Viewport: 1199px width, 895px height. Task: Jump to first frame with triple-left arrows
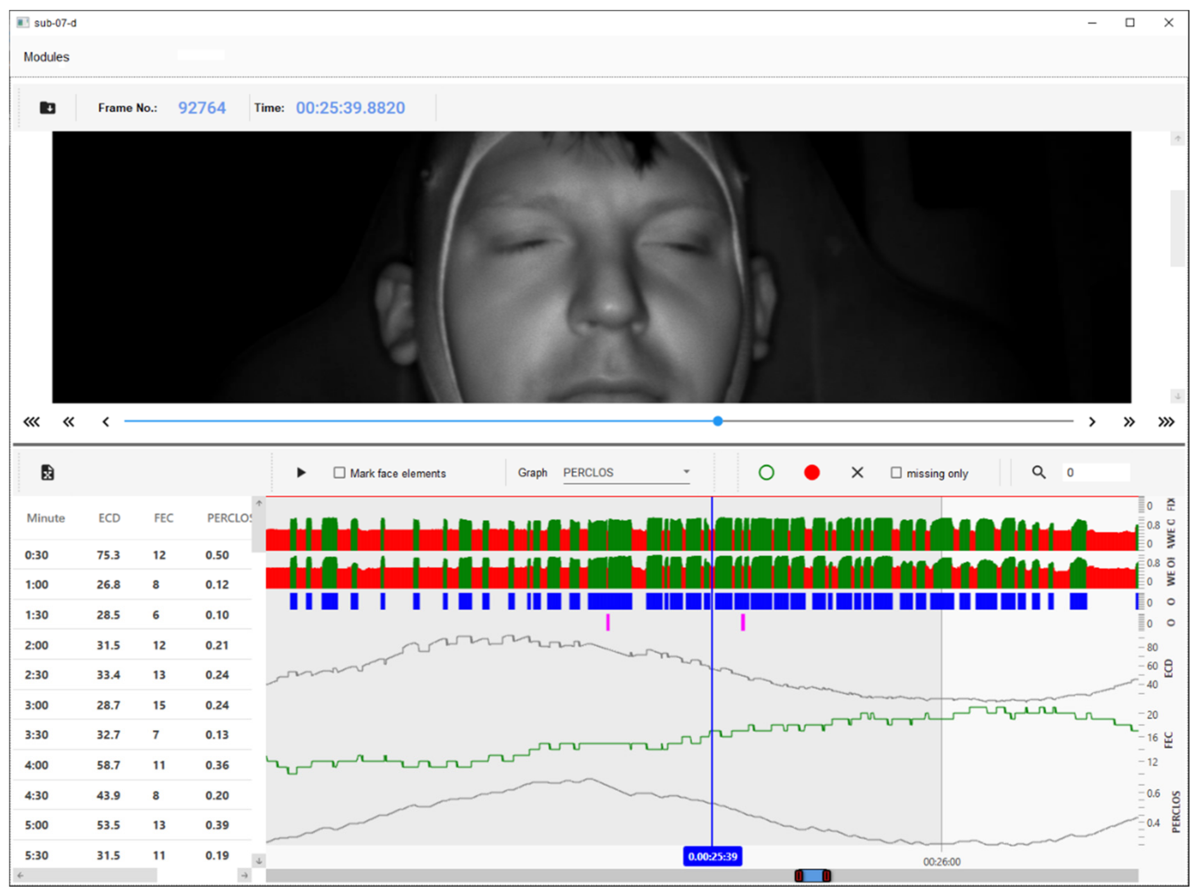coord(32,422)
